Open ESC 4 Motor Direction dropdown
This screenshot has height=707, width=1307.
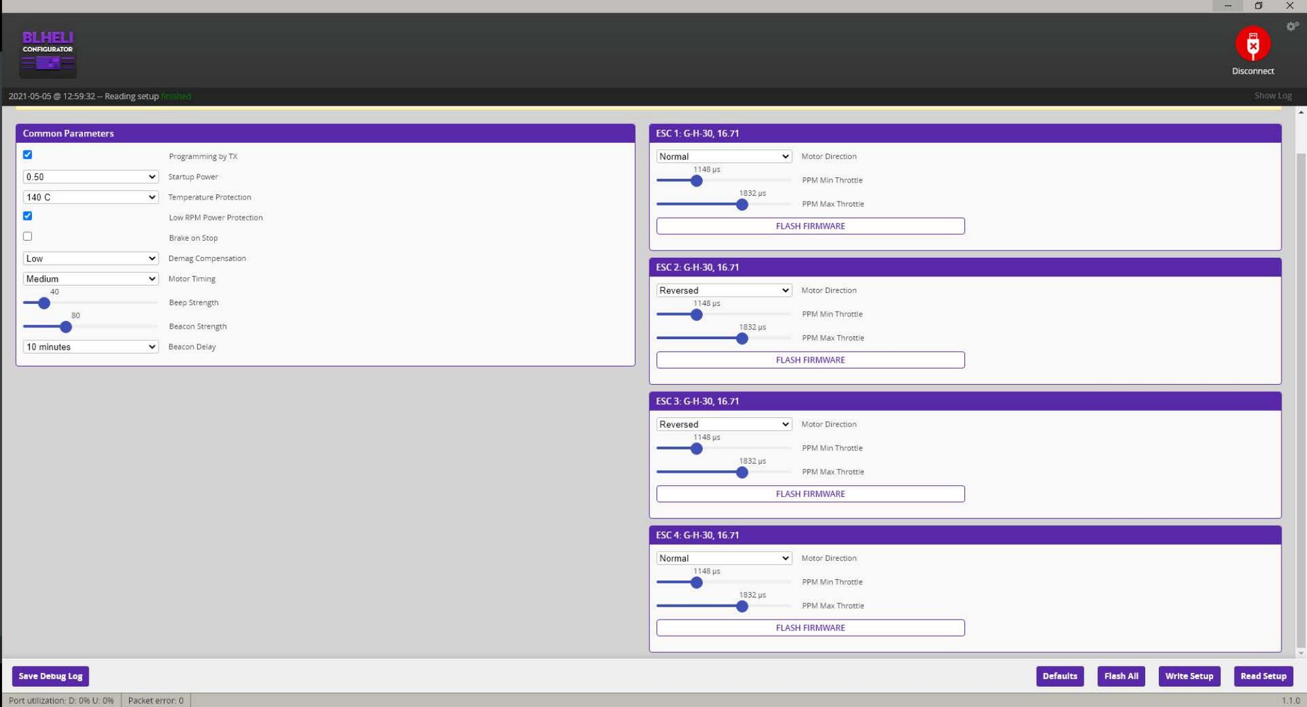pos(724,558)
